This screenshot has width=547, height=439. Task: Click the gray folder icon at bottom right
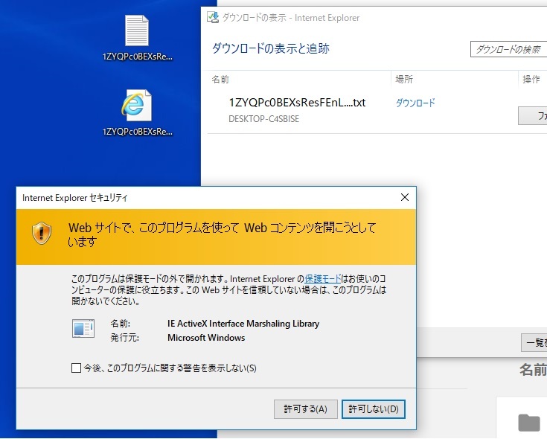click(x=529, y=423)
